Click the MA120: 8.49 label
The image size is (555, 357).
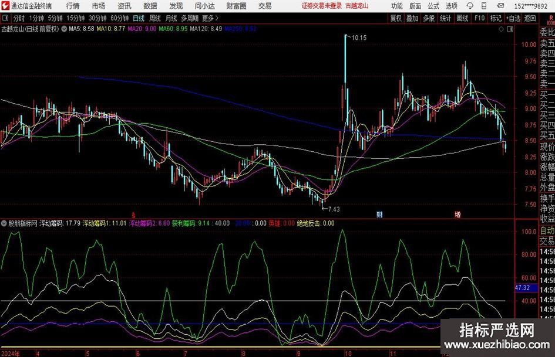206,29
